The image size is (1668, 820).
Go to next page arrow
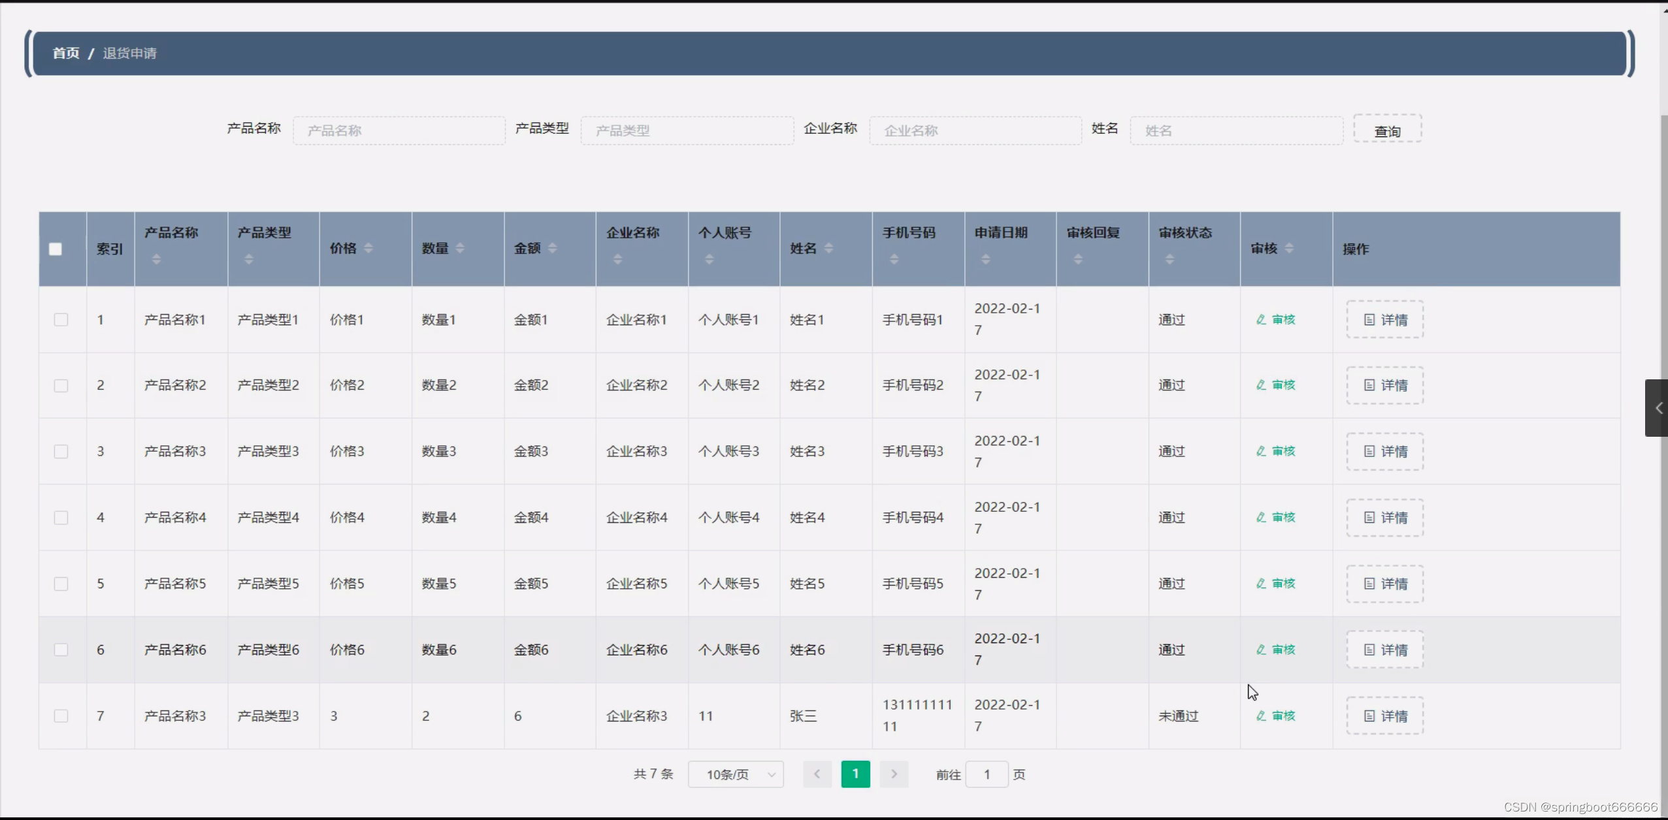pos(894,774)
